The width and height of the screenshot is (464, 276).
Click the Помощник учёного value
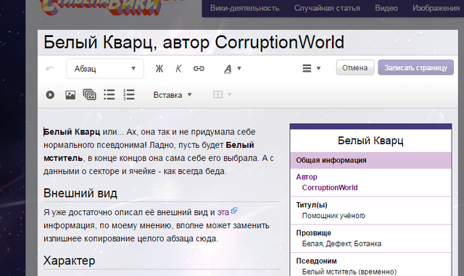pyautogui.click(x=333, y=216)
